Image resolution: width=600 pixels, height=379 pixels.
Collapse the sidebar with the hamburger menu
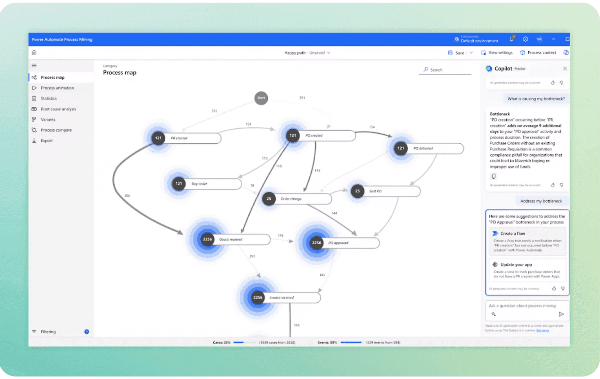pos(34,65)
